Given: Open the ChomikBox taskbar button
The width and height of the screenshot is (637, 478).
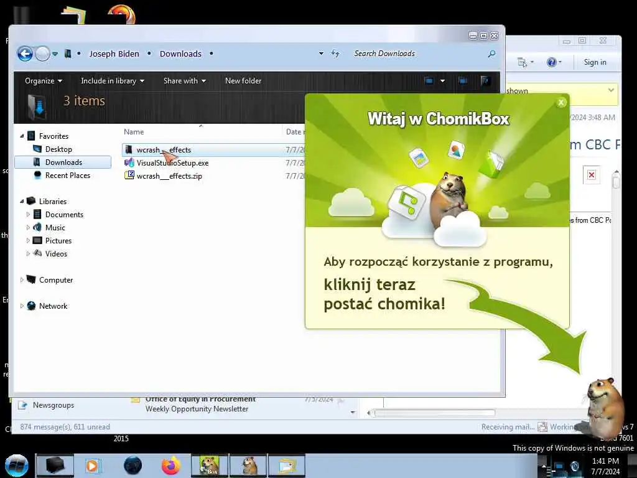Looking at the screenshot, I should pyautogui.click(x=210, y=466).
